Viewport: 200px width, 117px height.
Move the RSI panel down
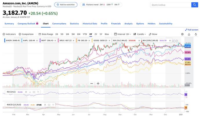(30, 92)
